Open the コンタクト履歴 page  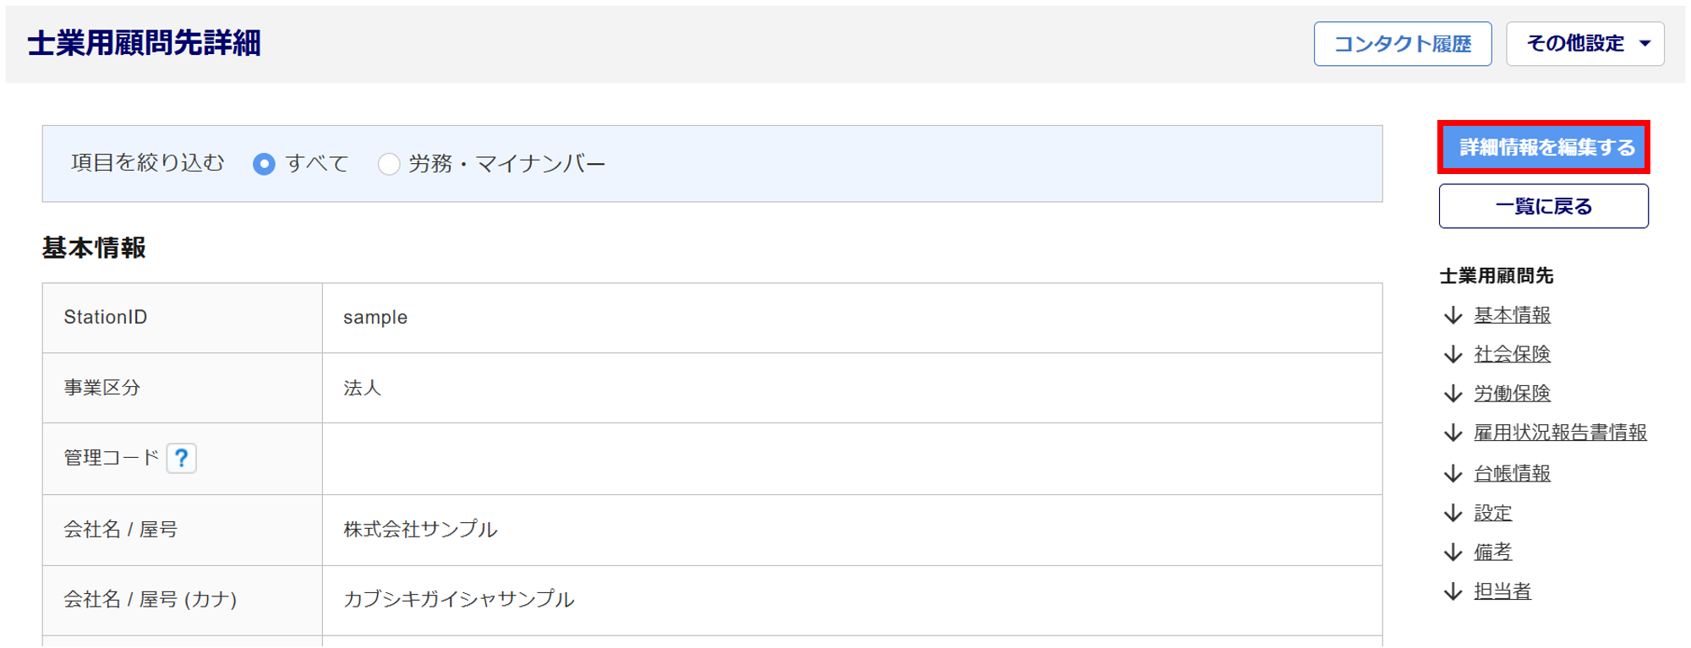click(1402, 44)
